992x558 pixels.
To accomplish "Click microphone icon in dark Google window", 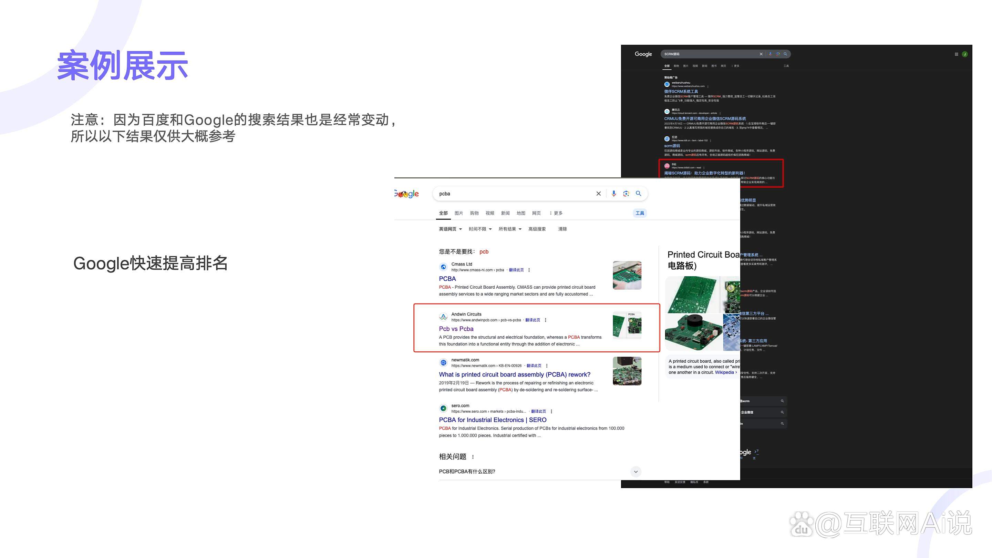I will [770, 54].
